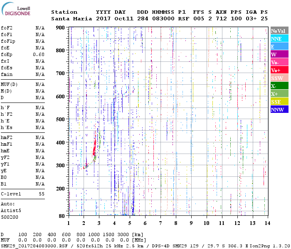291x249 pixels.
Task: Click the 500200 version number
Action: pos(10,217)
